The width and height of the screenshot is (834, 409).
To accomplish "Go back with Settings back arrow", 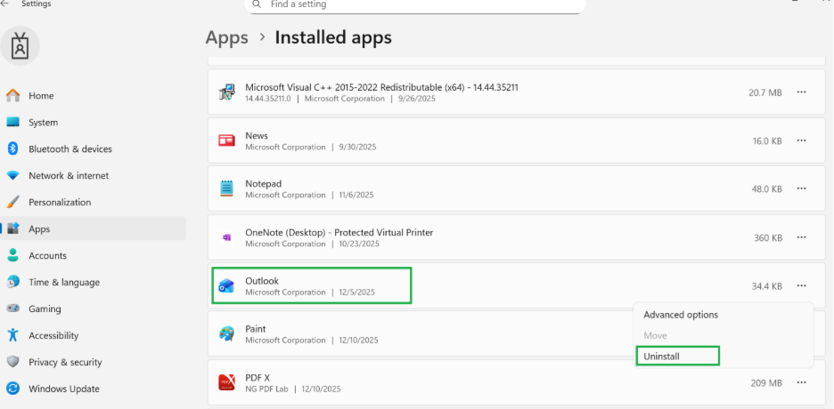I will click(4, 4).
